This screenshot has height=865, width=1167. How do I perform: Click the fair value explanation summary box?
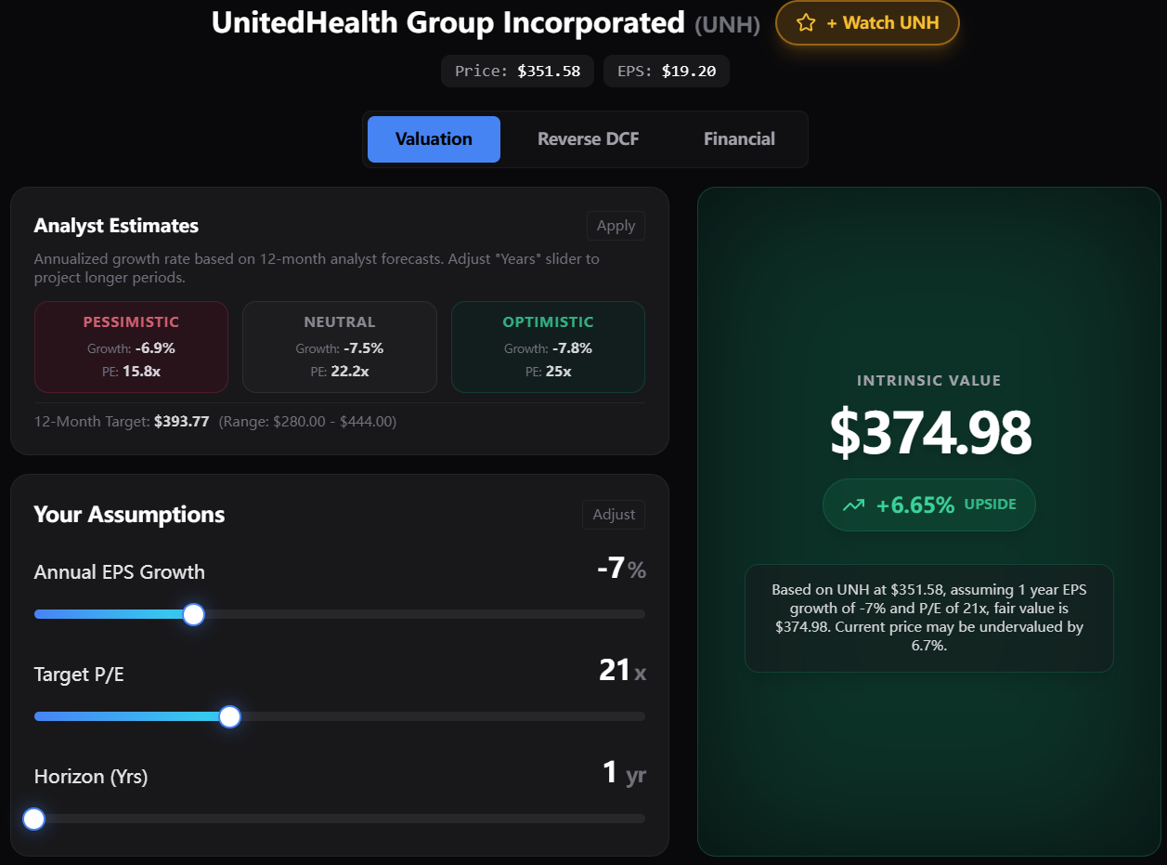point(929,618)
